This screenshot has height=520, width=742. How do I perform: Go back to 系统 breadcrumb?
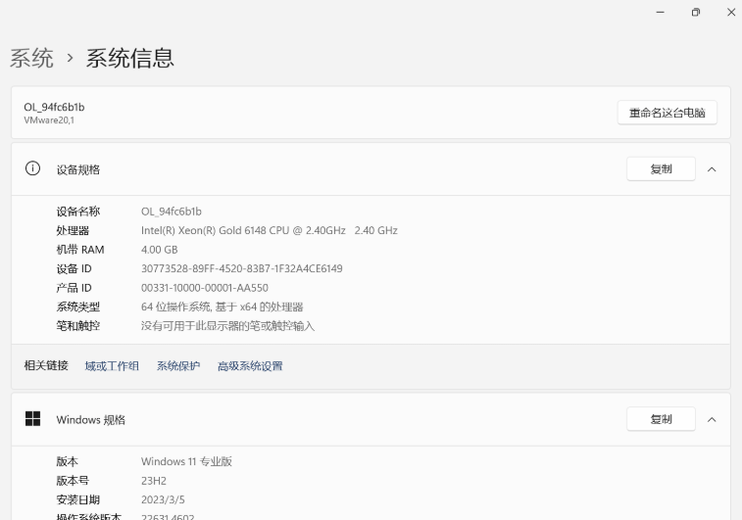point(31,58)
